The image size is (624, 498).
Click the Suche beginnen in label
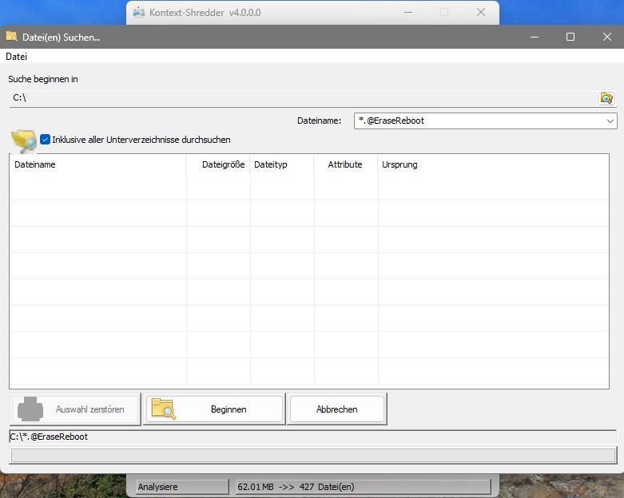[x=43, y=79]
